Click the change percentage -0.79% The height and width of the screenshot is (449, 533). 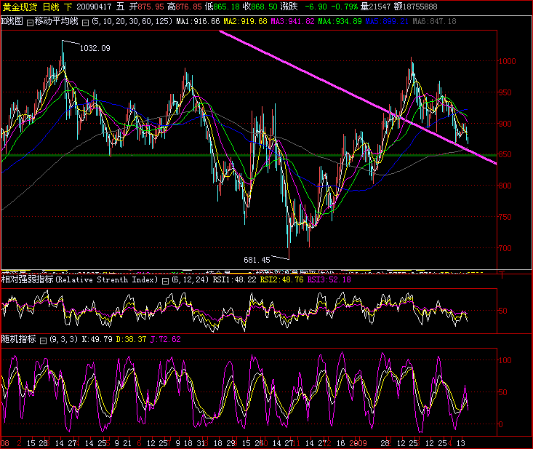pyautogui.click(x=345, y=7)
